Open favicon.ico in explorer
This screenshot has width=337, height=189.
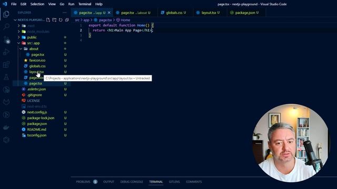point(37,60)
